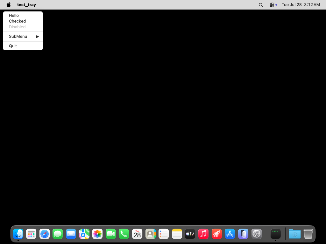Open Control Center in menu bar
This screenshot has height=244, width=326.
point(272,5)
